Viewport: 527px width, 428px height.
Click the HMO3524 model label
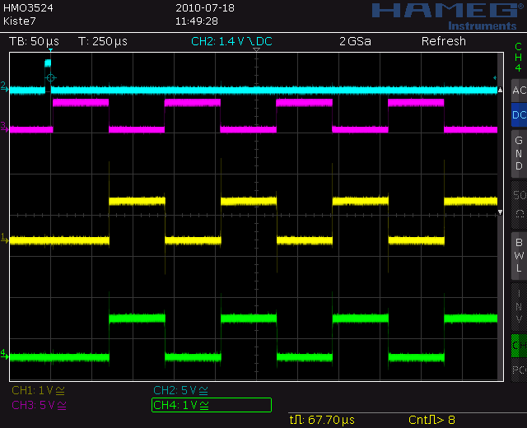point(28,8)
